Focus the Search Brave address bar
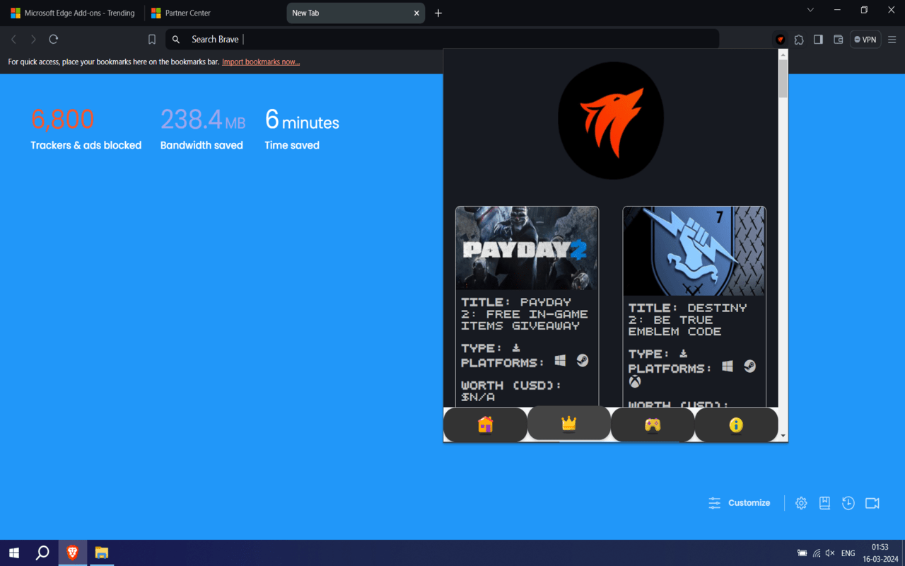This screenshot has height=566, width=905. 442,40
